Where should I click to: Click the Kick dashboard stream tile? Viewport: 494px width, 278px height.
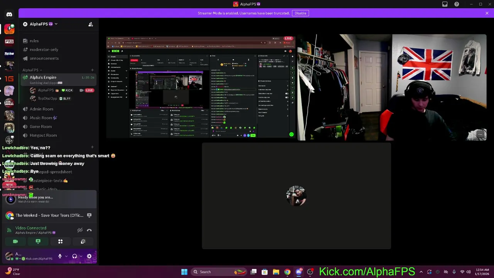[x=201, y=88]
